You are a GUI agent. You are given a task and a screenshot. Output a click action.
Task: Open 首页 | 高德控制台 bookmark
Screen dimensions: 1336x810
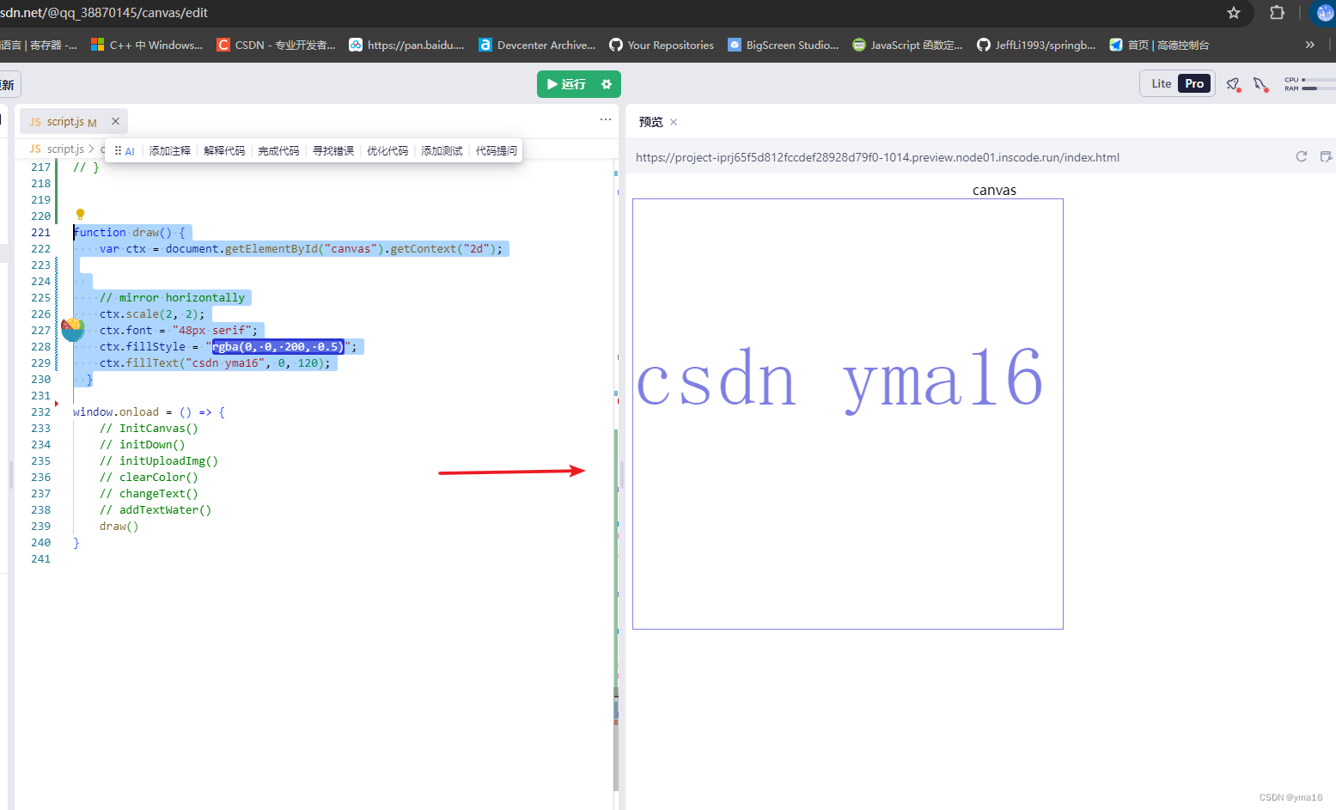(1159, 45)
